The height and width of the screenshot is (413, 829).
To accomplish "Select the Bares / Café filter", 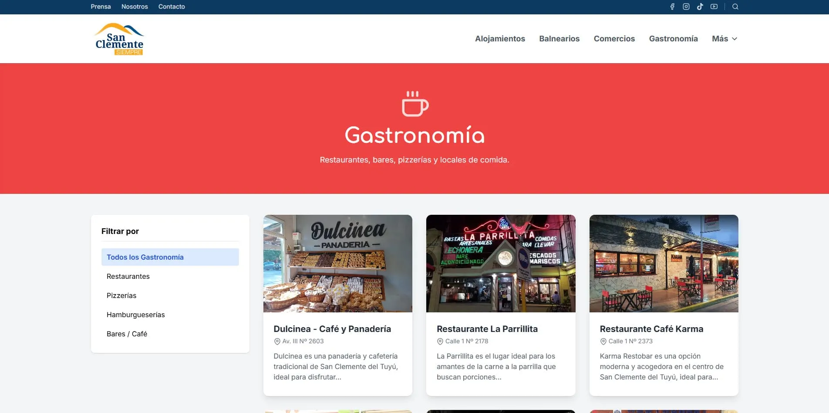I will 170,334.
